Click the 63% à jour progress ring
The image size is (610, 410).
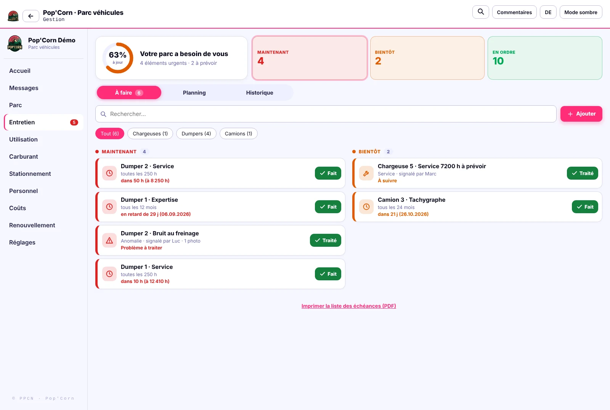point(118,58)
